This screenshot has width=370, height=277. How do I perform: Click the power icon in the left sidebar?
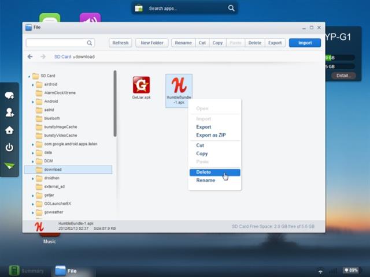pyautogui.click(x=9, y=148)
